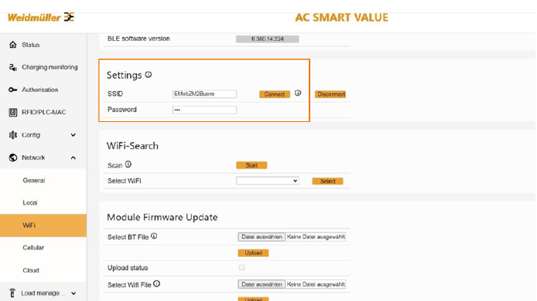Viewport: 537px width, 301px height.
Task: Show info icon beside Connect button
Action: 298,93
